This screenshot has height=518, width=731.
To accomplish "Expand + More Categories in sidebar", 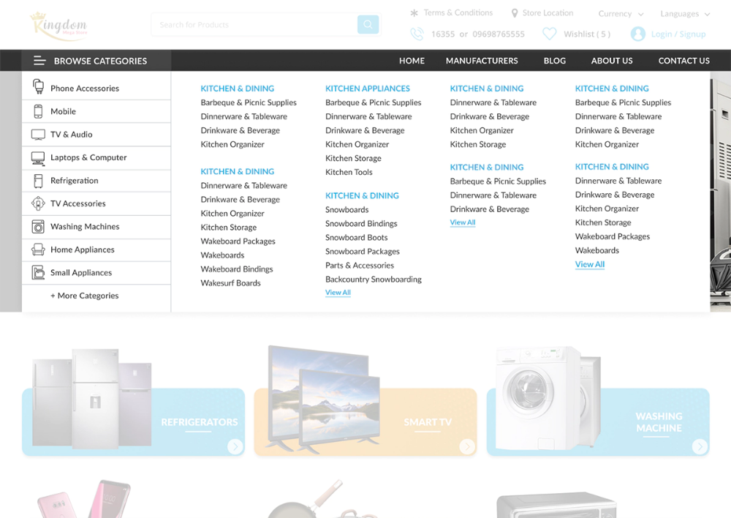I will (x=84, y=296).
